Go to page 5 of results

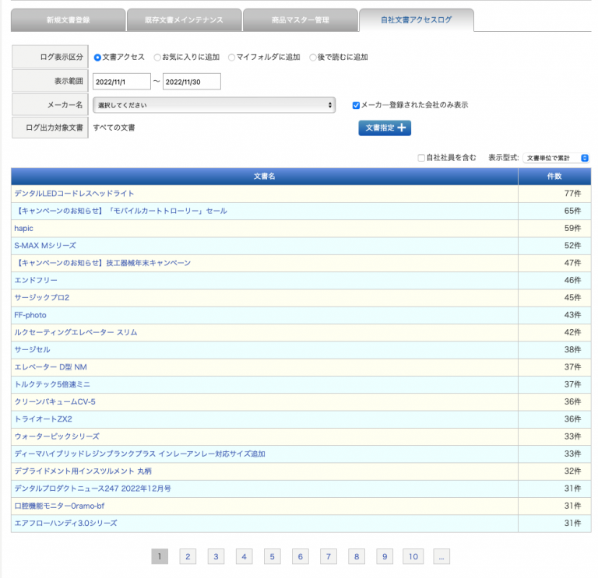[272, 556]
